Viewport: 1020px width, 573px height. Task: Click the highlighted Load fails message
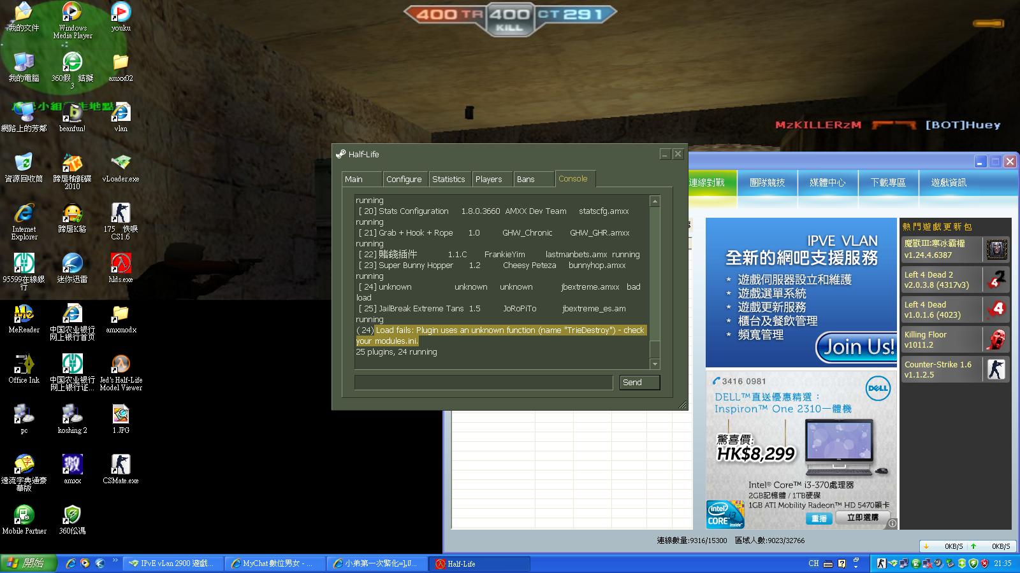(501, 336)
